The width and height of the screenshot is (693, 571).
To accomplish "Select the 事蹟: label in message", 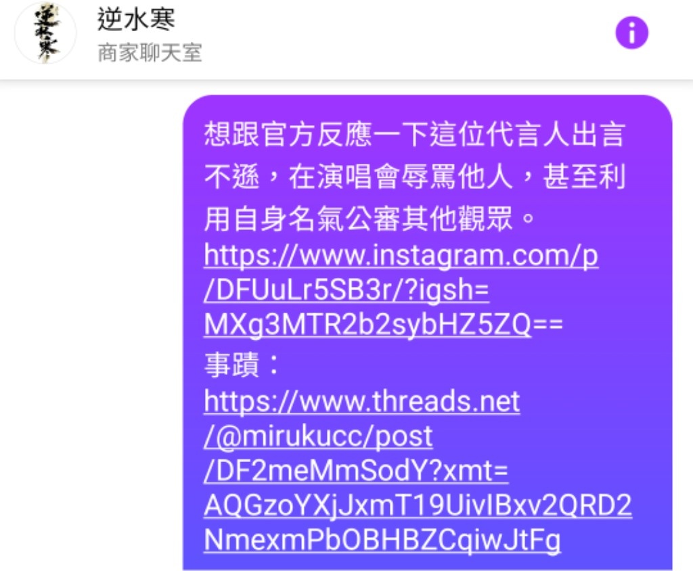I will (242, 365).
